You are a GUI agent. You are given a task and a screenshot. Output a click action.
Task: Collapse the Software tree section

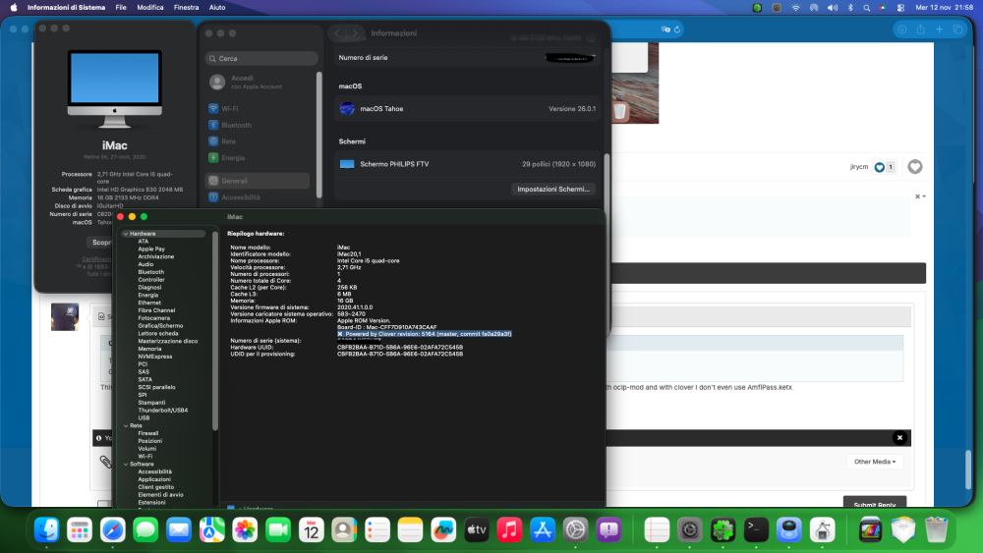pyautogui.click(x=126, y=464)
